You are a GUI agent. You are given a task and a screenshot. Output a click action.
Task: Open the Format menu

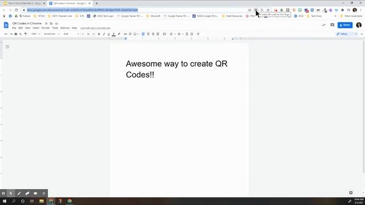(46, 28)
